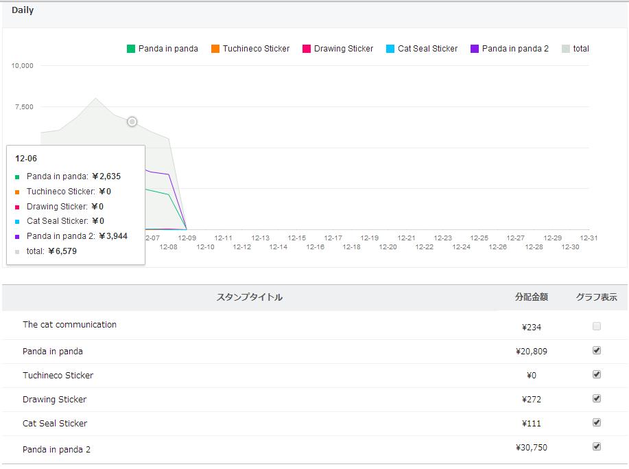This screenshot has width=629, height=469.
Task: Click the orange Tuchineco Sticker legend swatch
Action: (215, 49)
